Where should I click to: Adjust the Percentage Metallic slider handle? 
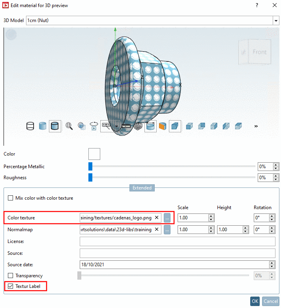click(90, 166)
